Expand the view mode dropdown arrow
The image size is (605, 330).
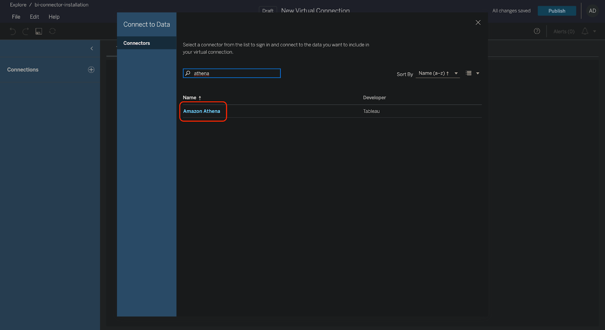tap(478, 73)
